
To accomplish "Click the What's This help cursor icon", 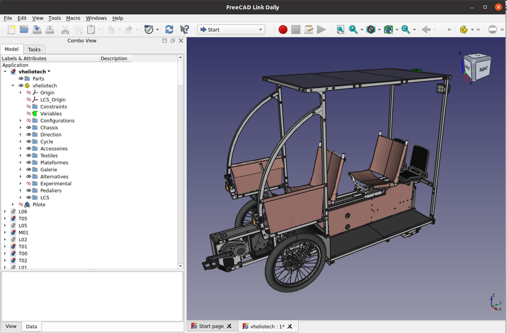I will [184, 30].
